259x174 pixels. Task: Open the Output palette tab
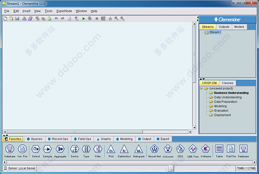(x=145, y=139)
